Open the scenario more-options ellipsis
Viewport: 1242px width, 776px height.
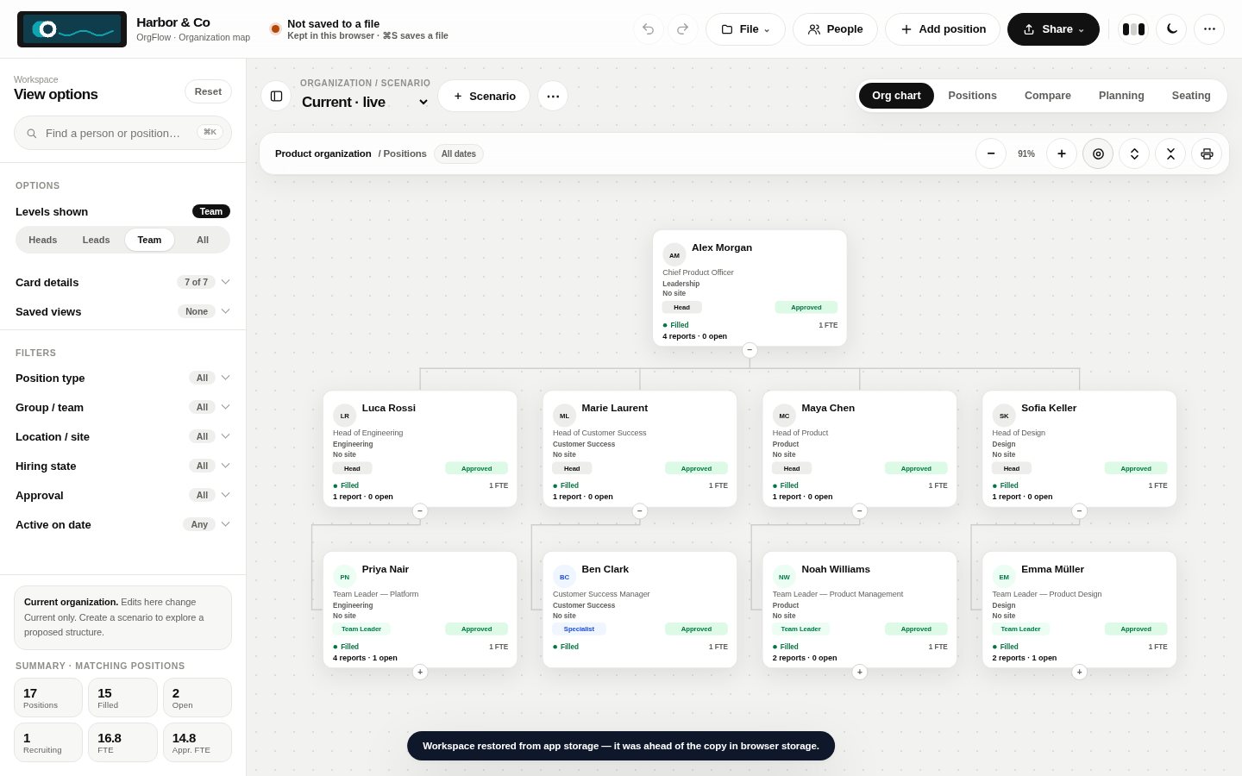click(553, 96)
